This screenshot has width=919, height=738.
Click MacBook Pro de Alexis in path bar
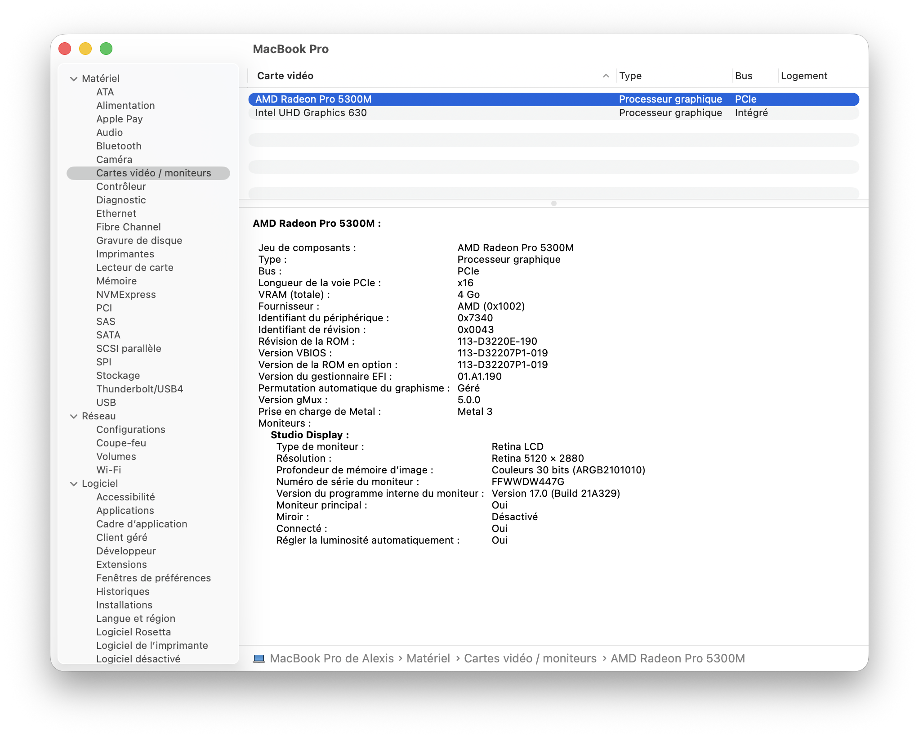pos(332,658)
